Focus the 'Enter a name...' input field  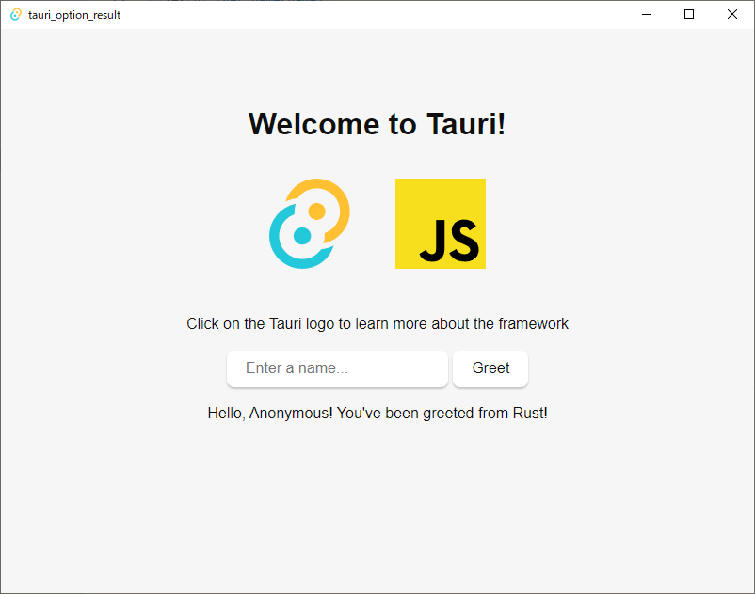(337, 368)
